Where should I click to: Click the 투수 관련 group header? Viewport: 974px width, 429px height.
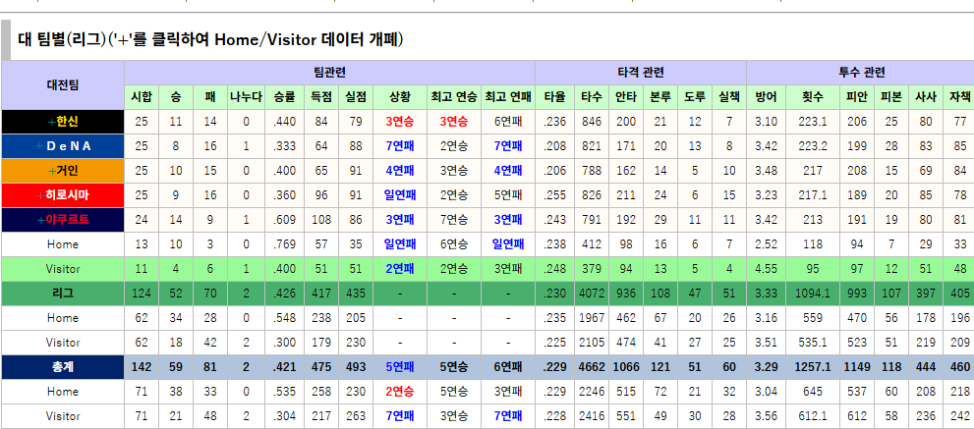(x=862, y=73)
